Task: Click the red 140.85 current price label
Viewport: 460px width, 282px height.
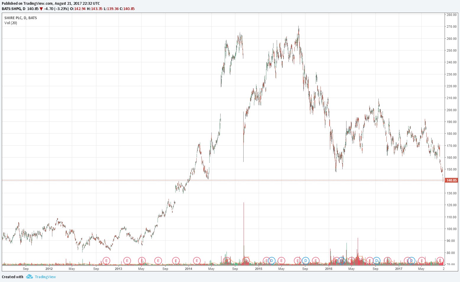Action: pyautogui.click(x=451, y=180)
